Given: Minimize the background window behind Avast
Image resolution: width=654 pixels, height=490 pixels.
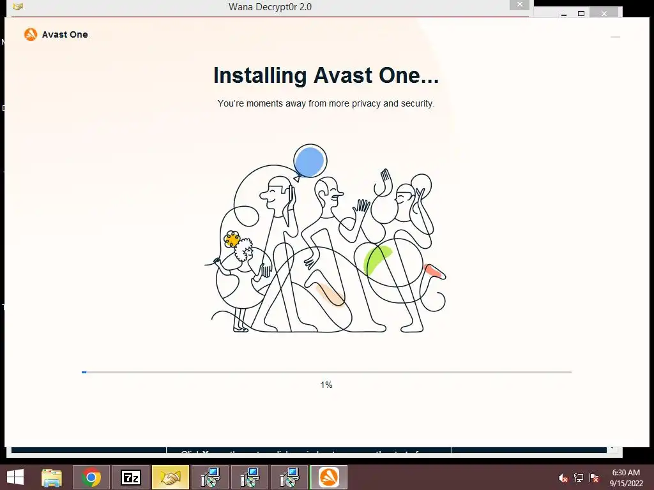Looking at the screenshot, I should click(x=564, y=14).
